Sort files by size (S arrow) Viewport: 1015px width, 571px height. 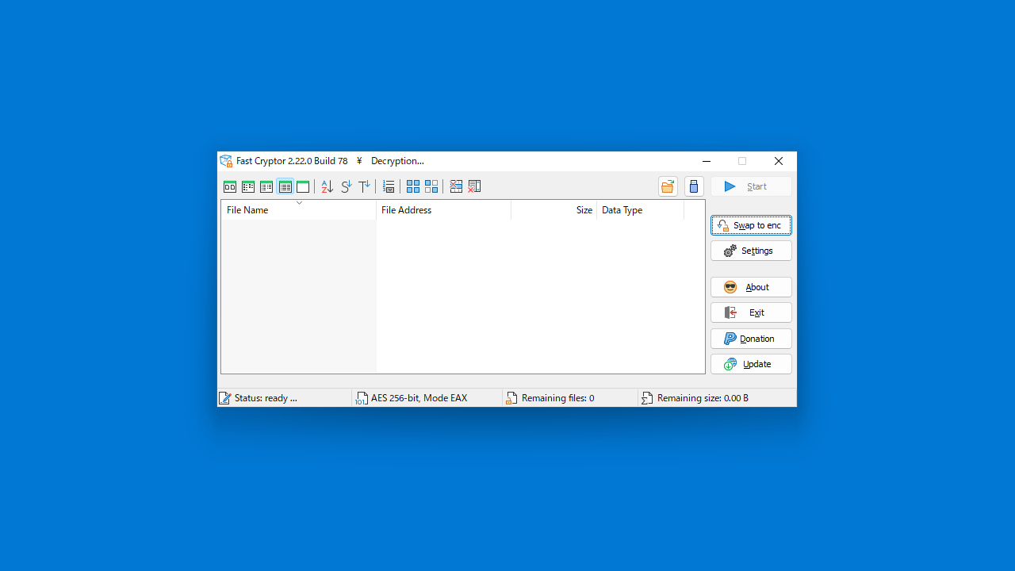[x=346, y=186]
